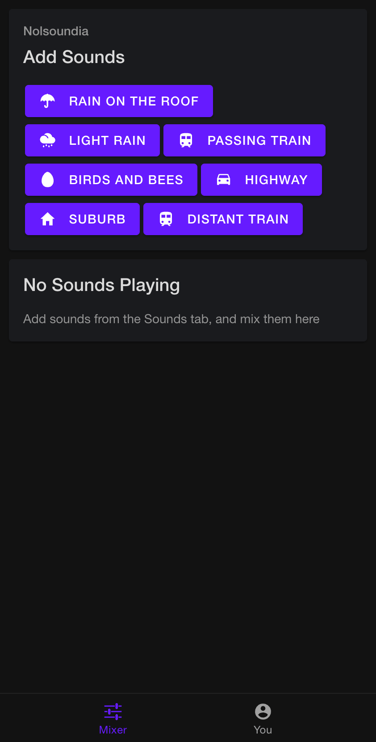Screen dimensions: 376x742
Task: Click the house icon for suburb
Action: [x=48, y=219]
